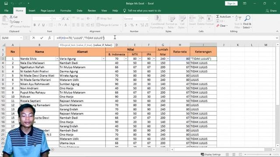
Task: Open the AutoSum dropdown arrow
Action: pos(233,17)
